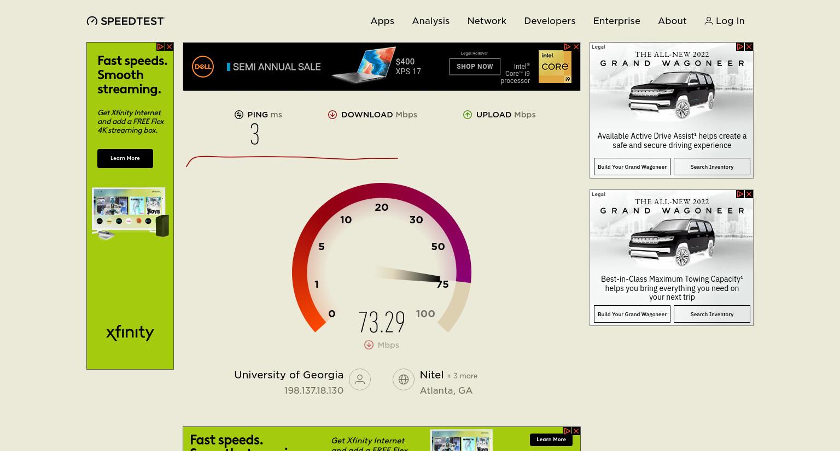Close the bottom Xfinity banner ad
Screen dimensions: 840x451
coord(576,431)
